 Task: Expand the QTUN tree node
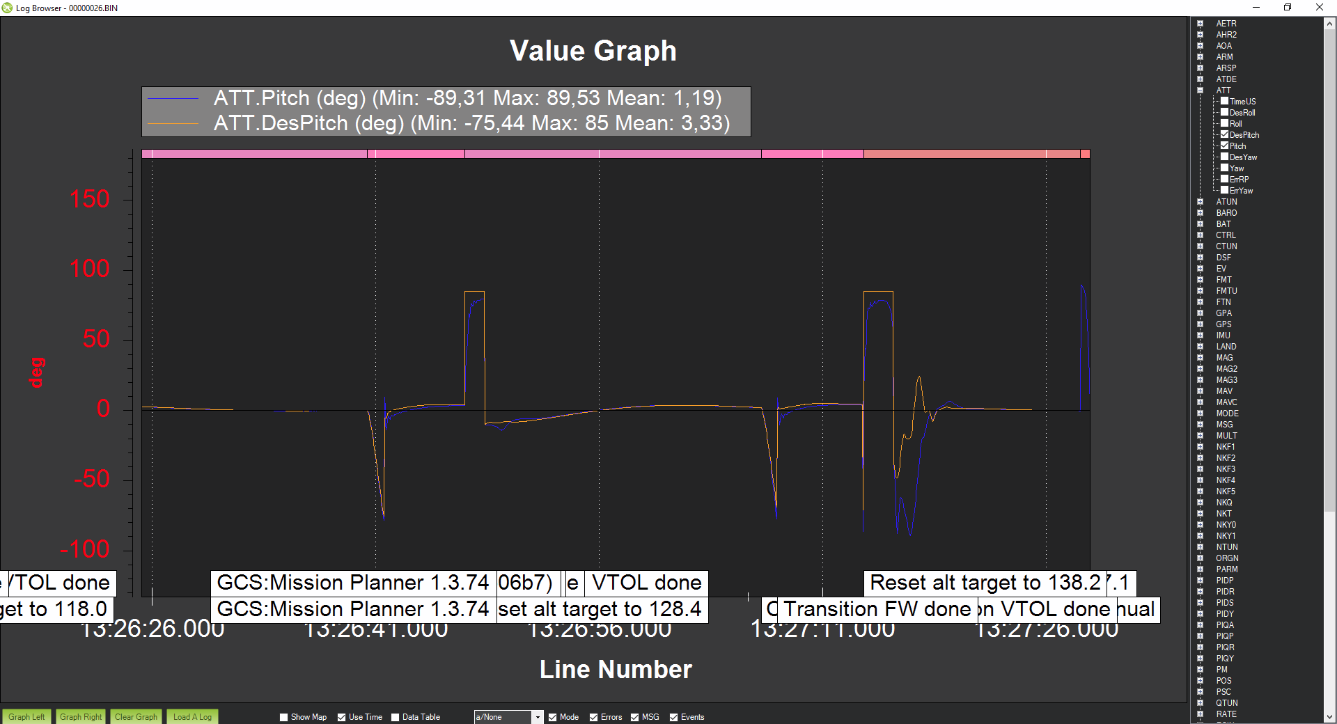coord(1200,703)
